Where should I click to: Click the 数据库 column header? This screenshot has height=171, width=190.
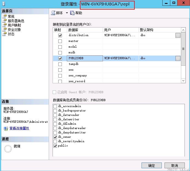pyautogui.click(x=85, y=30)
